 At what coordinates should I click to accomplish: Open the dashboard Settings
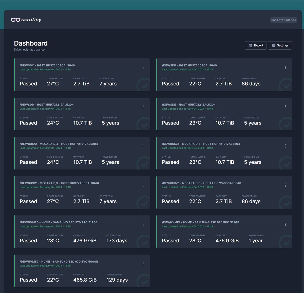click(x=280, y=46)
